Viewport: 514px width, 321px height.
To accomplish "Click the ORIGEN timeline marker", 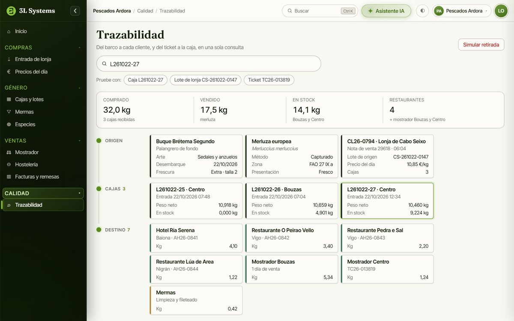I will coord(99,140).
